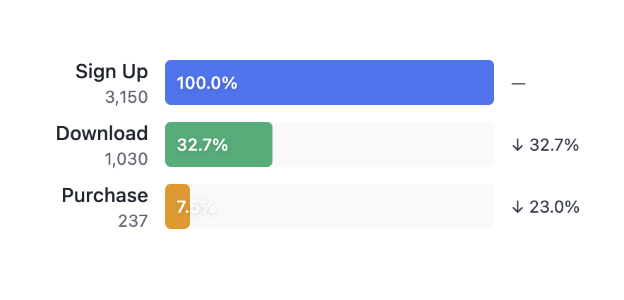624x300 pixels.
Task: Click the 3,150 count under Sign Up
Action: pyautogui.click(x=126, y=97)
